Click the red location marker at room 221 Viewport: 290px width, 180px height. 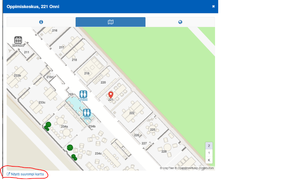click(x=111, y=95)
